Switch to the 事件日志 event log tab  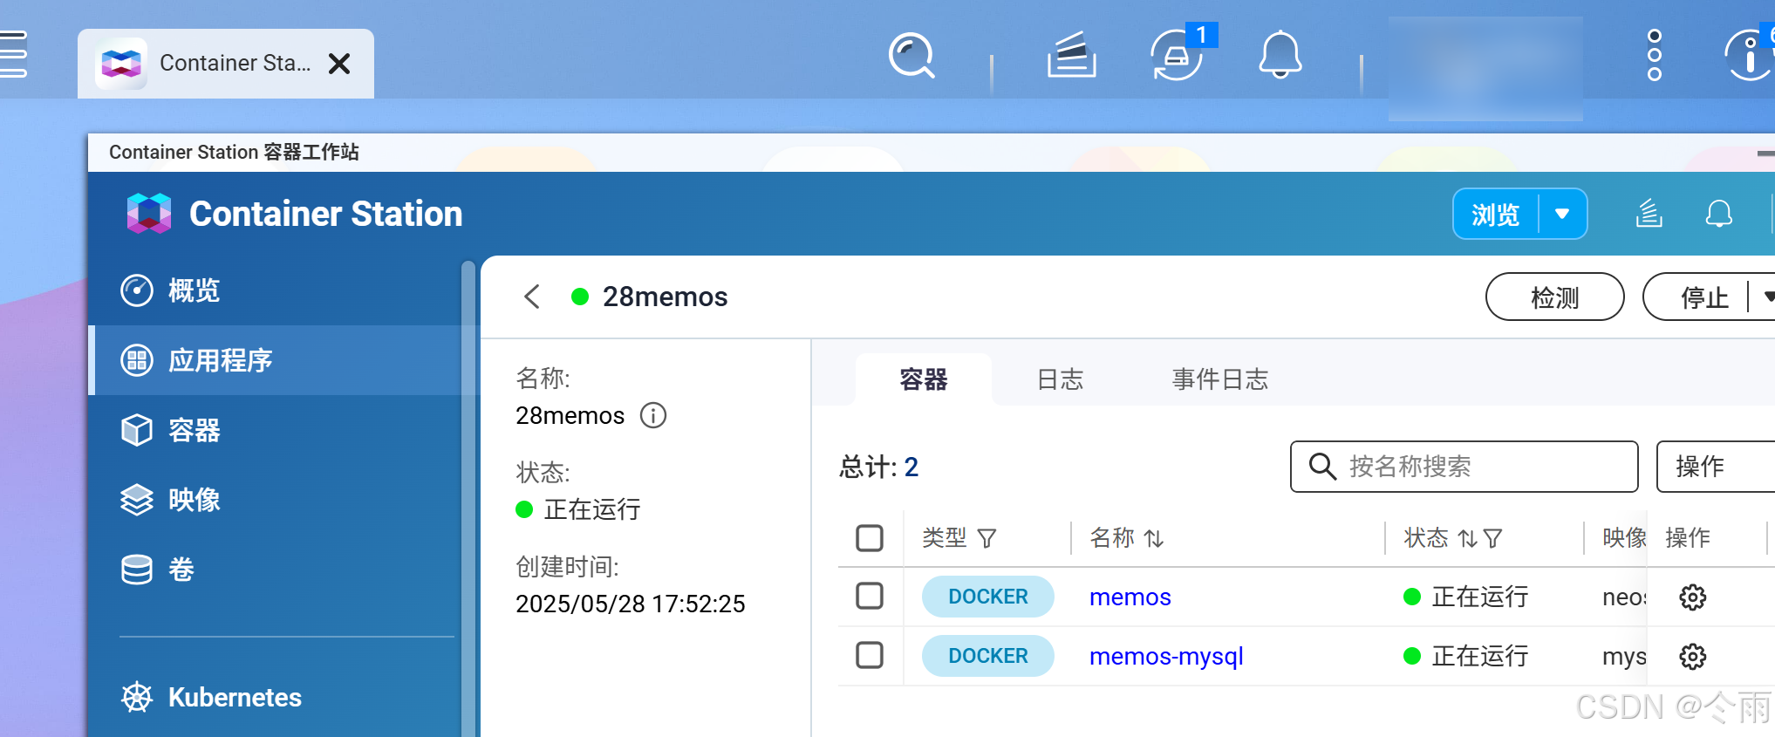(1219, 379)
